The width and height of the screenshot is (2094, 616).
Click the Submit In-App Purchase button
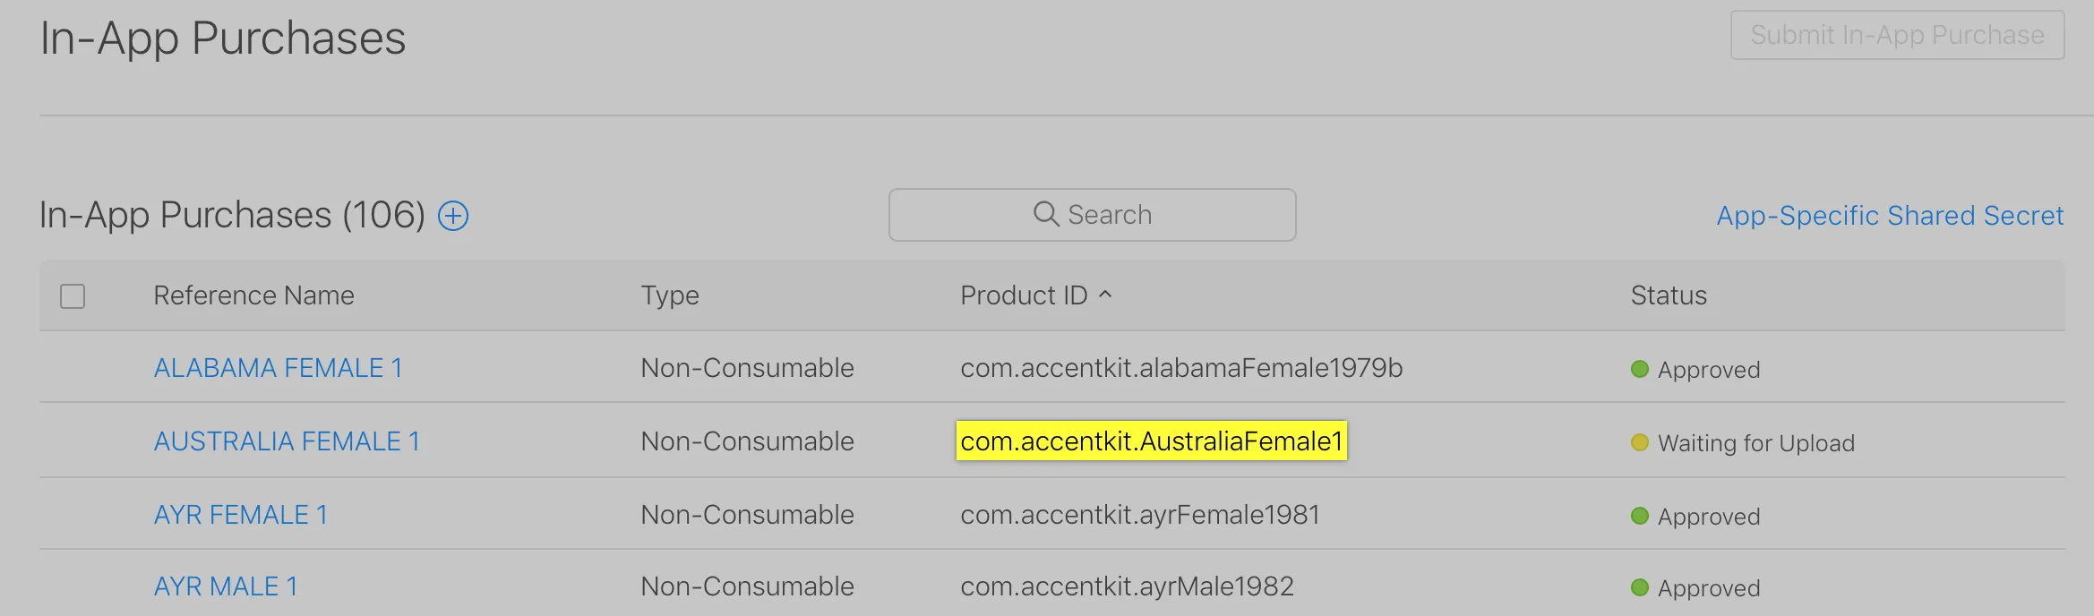[1897, 35]
